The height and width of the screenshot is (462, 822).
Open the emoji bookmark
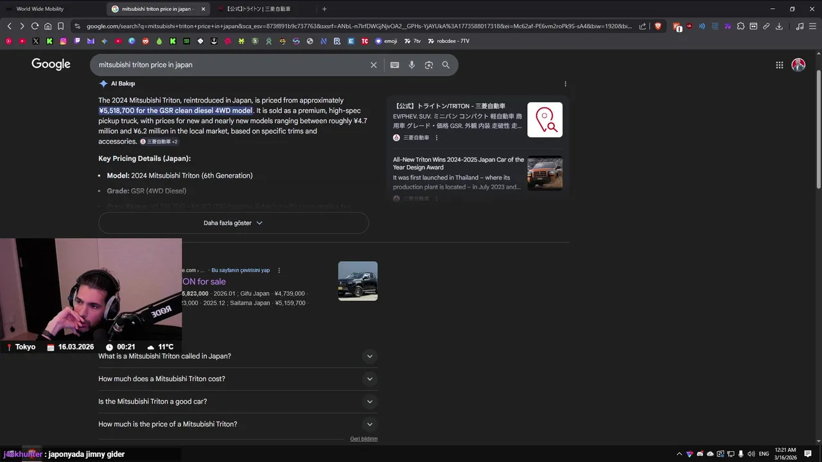pos(386,41)
